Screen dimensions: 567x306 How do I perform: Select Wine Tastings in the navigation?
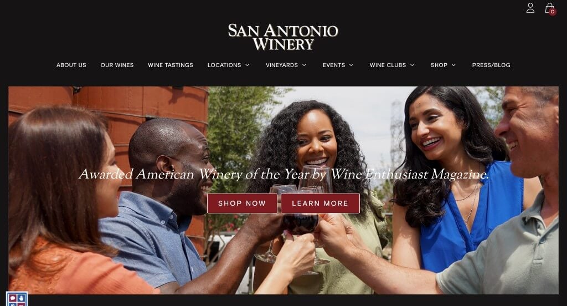point(171,65)
